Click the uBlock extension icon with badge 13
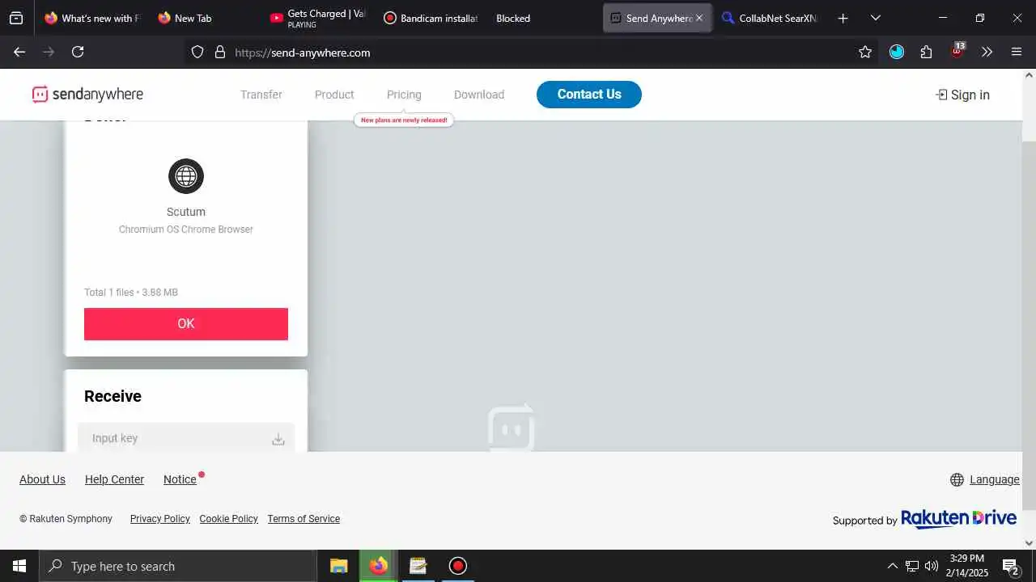This screenshot has width=1036, height=582. click(x=957, y=50)
